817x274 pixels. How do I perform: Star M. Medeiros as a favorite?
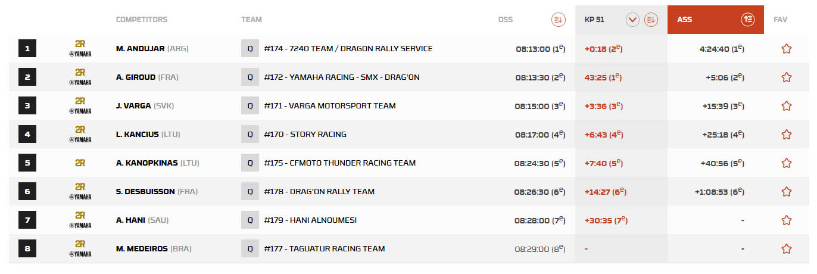tap(786, 249)
